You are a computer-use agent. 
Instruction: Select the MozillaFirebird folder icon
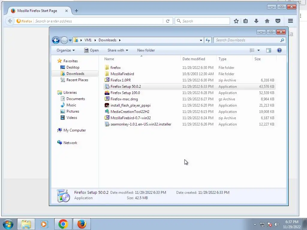point(107,74)
